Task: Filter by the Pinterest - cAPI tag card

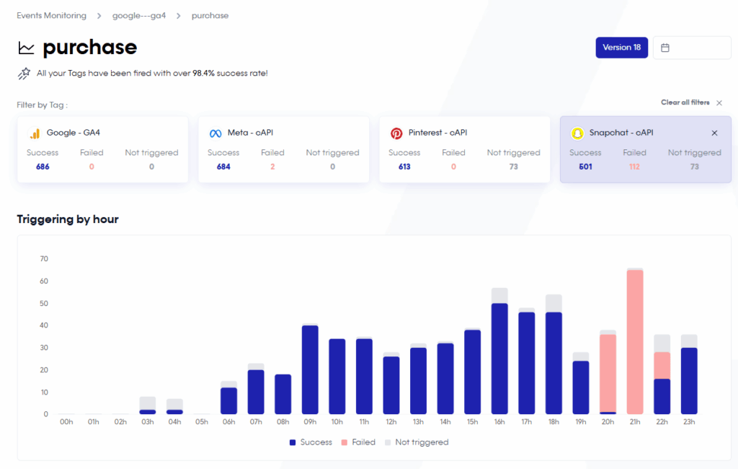Action: click(x=465, y=149)
